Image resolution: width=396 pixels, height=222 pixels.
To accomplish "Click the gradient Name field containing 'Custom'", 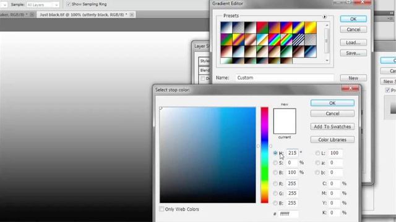I will point(285,78).
